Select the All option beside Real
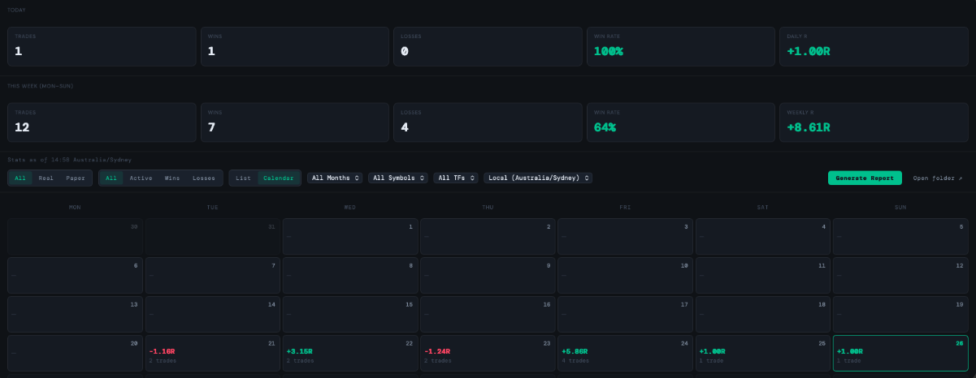976x378 pixels. 20,178
